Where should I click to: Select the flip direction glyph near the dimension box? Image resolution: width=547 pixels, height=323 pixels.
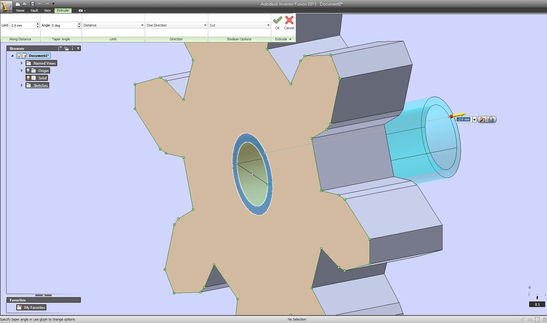click(x=482, y=119)
